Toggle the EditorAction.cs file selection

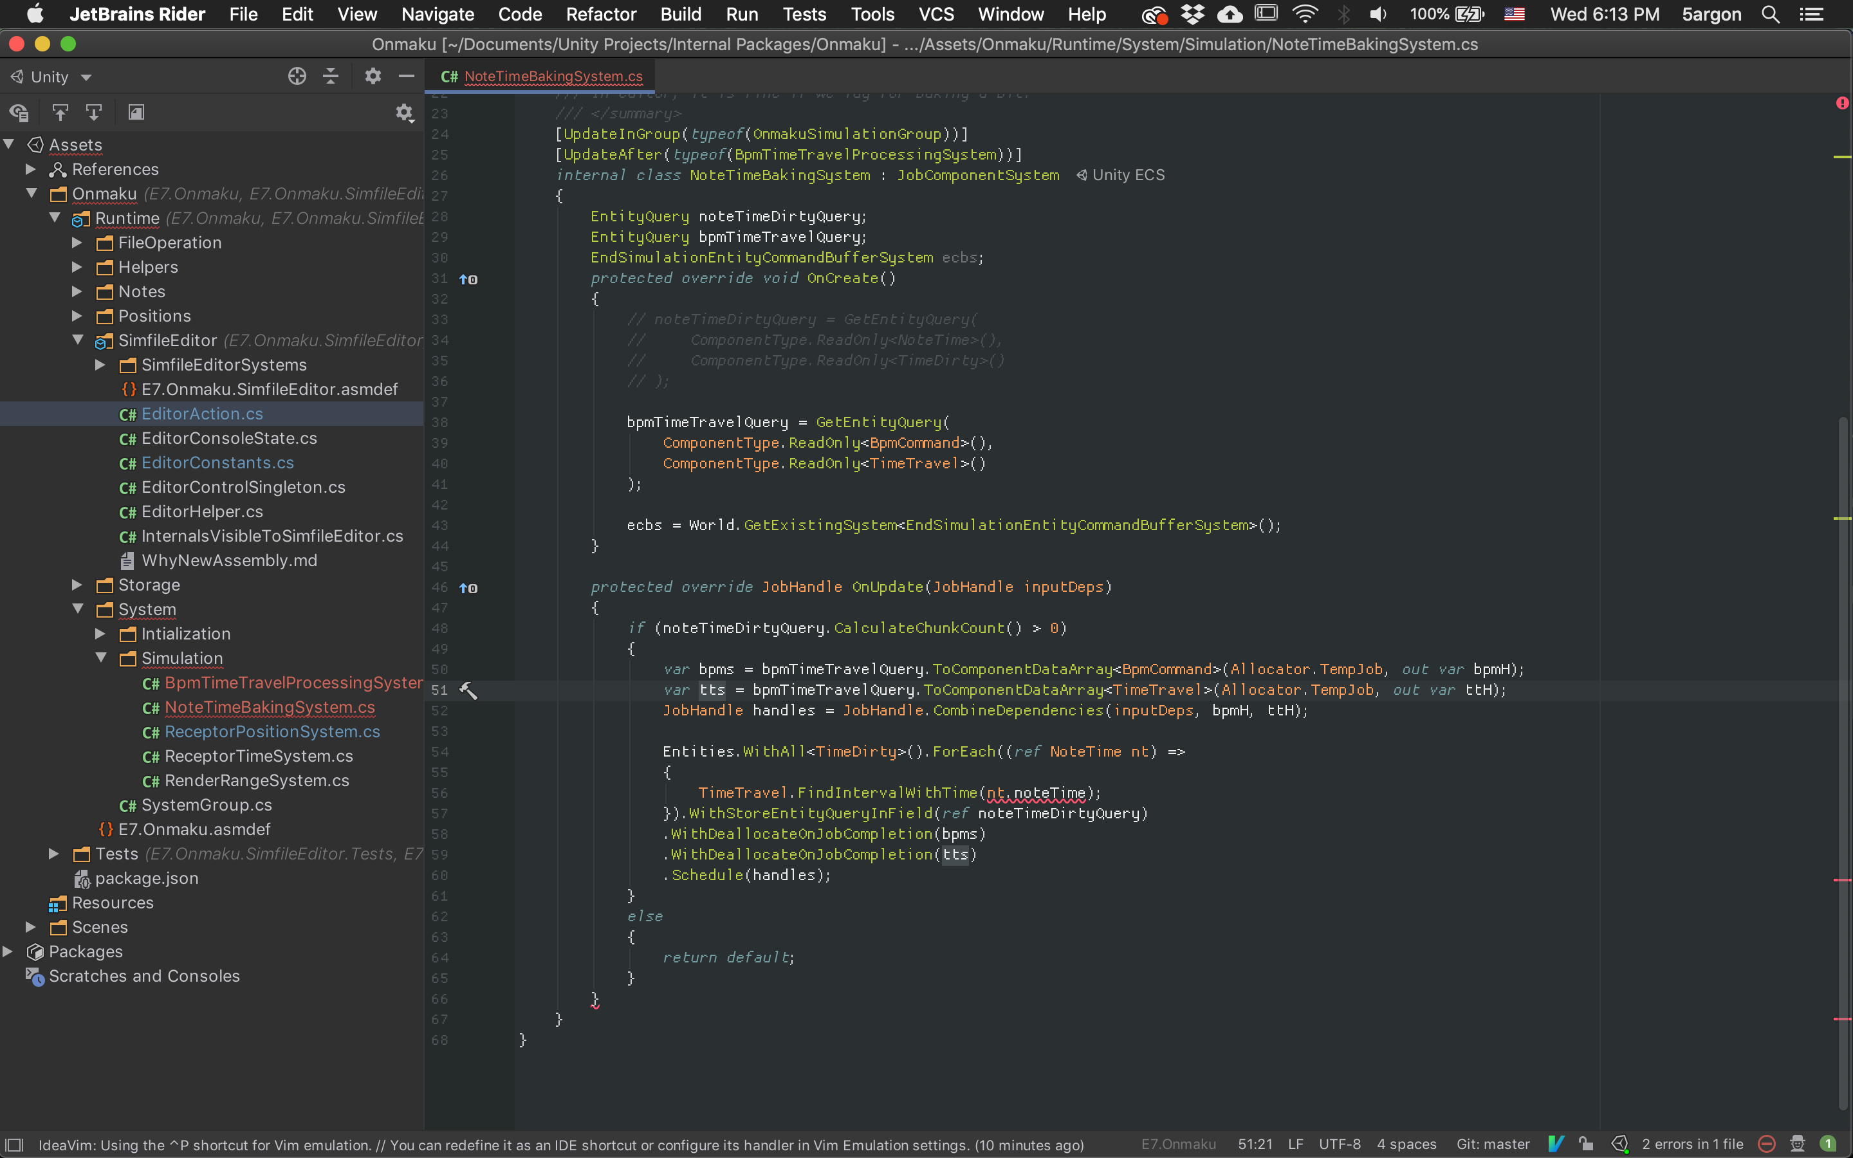point(201,414)
